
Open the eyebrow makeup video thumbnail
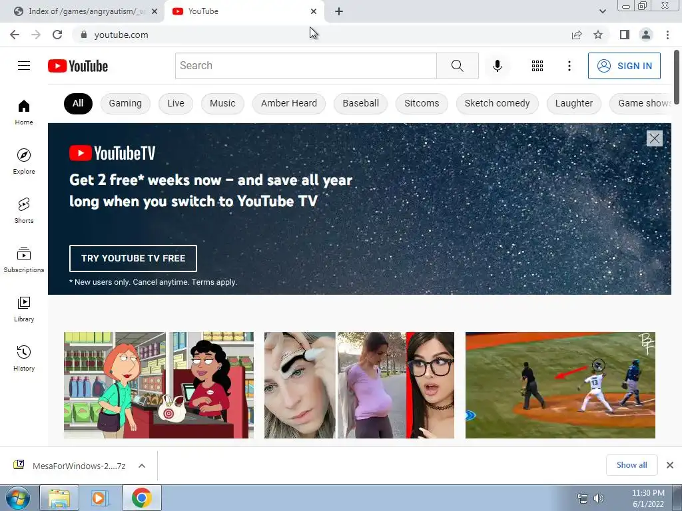pyautogui.click(x=359, y=385)
